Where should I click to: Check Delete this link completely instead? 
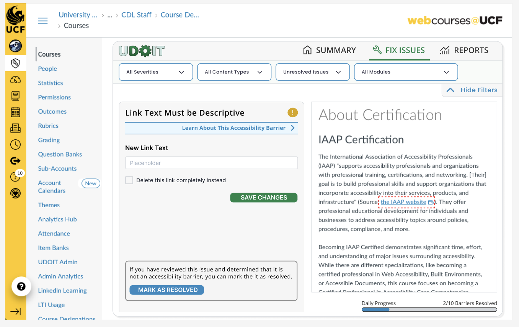[129, 180]
